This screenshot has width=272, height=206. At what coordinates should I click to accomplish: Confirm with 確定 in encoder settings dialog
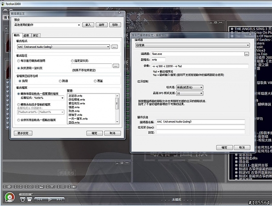pyautogui.click(x=224, y=148)
